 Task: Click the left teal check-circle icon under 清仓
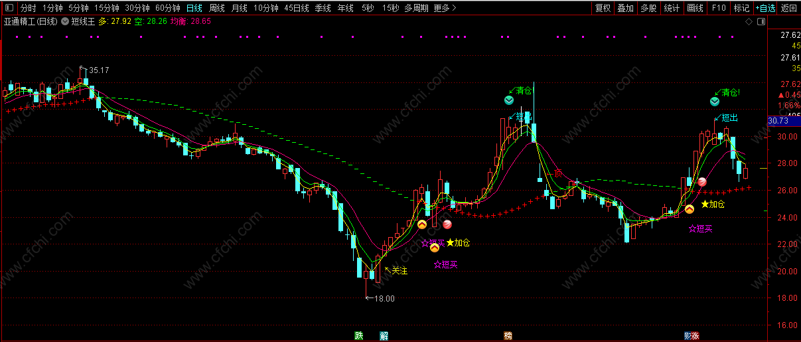[x=508, y=100]
